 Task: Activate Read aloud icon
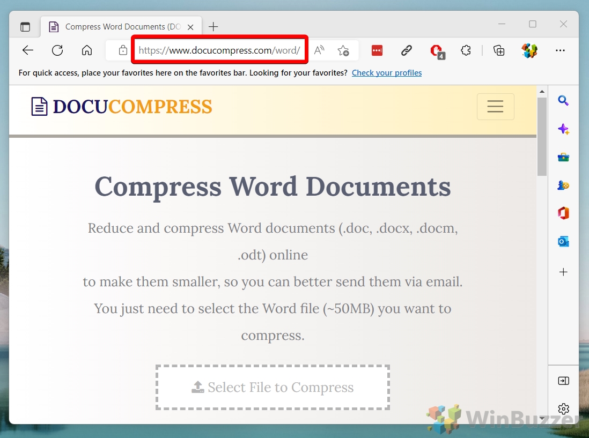(x=319, y=50)
